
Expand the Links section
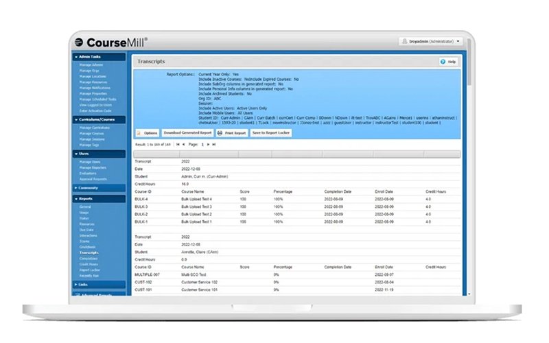pyautogui.click(x=99, y=285)
